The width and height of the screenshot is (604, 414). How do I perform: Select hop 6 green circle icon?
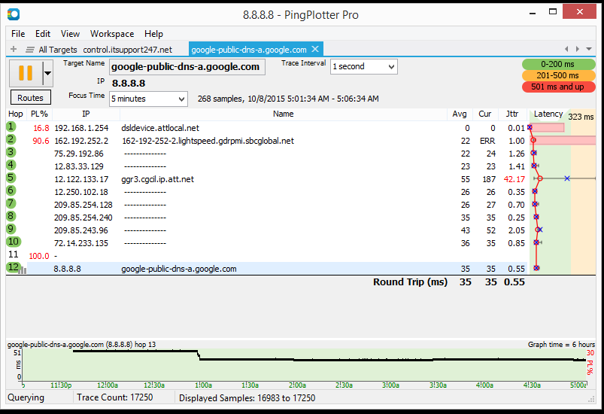click(x=11, y=190)
